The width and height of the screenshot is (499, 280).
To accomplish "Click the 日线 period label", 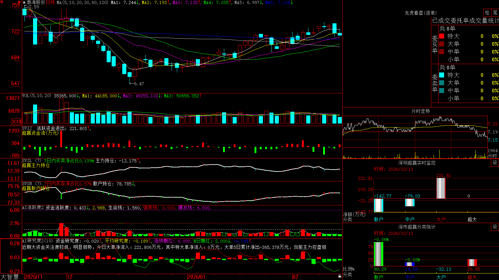I will tap(50, 2).
